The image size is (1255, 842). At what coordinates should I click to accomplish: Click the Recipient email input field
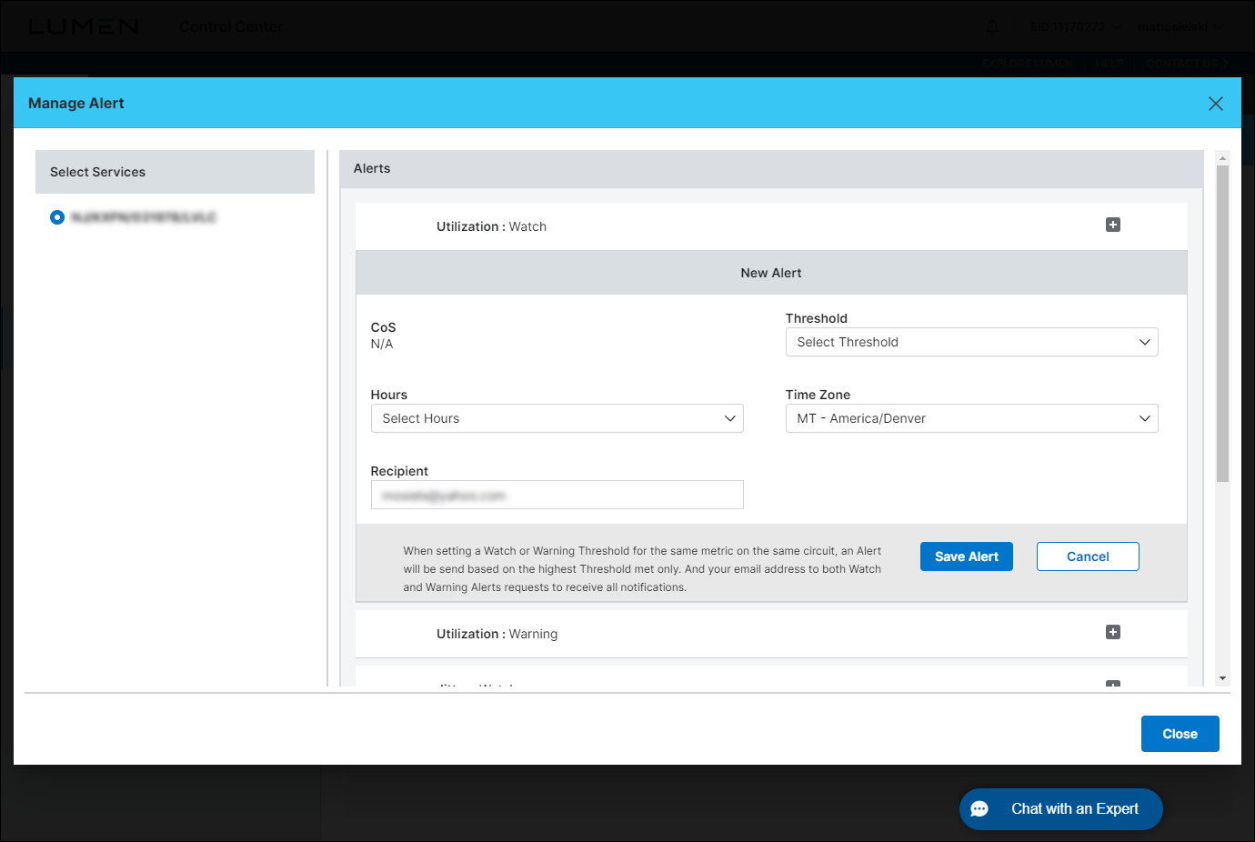coord(557,495)
